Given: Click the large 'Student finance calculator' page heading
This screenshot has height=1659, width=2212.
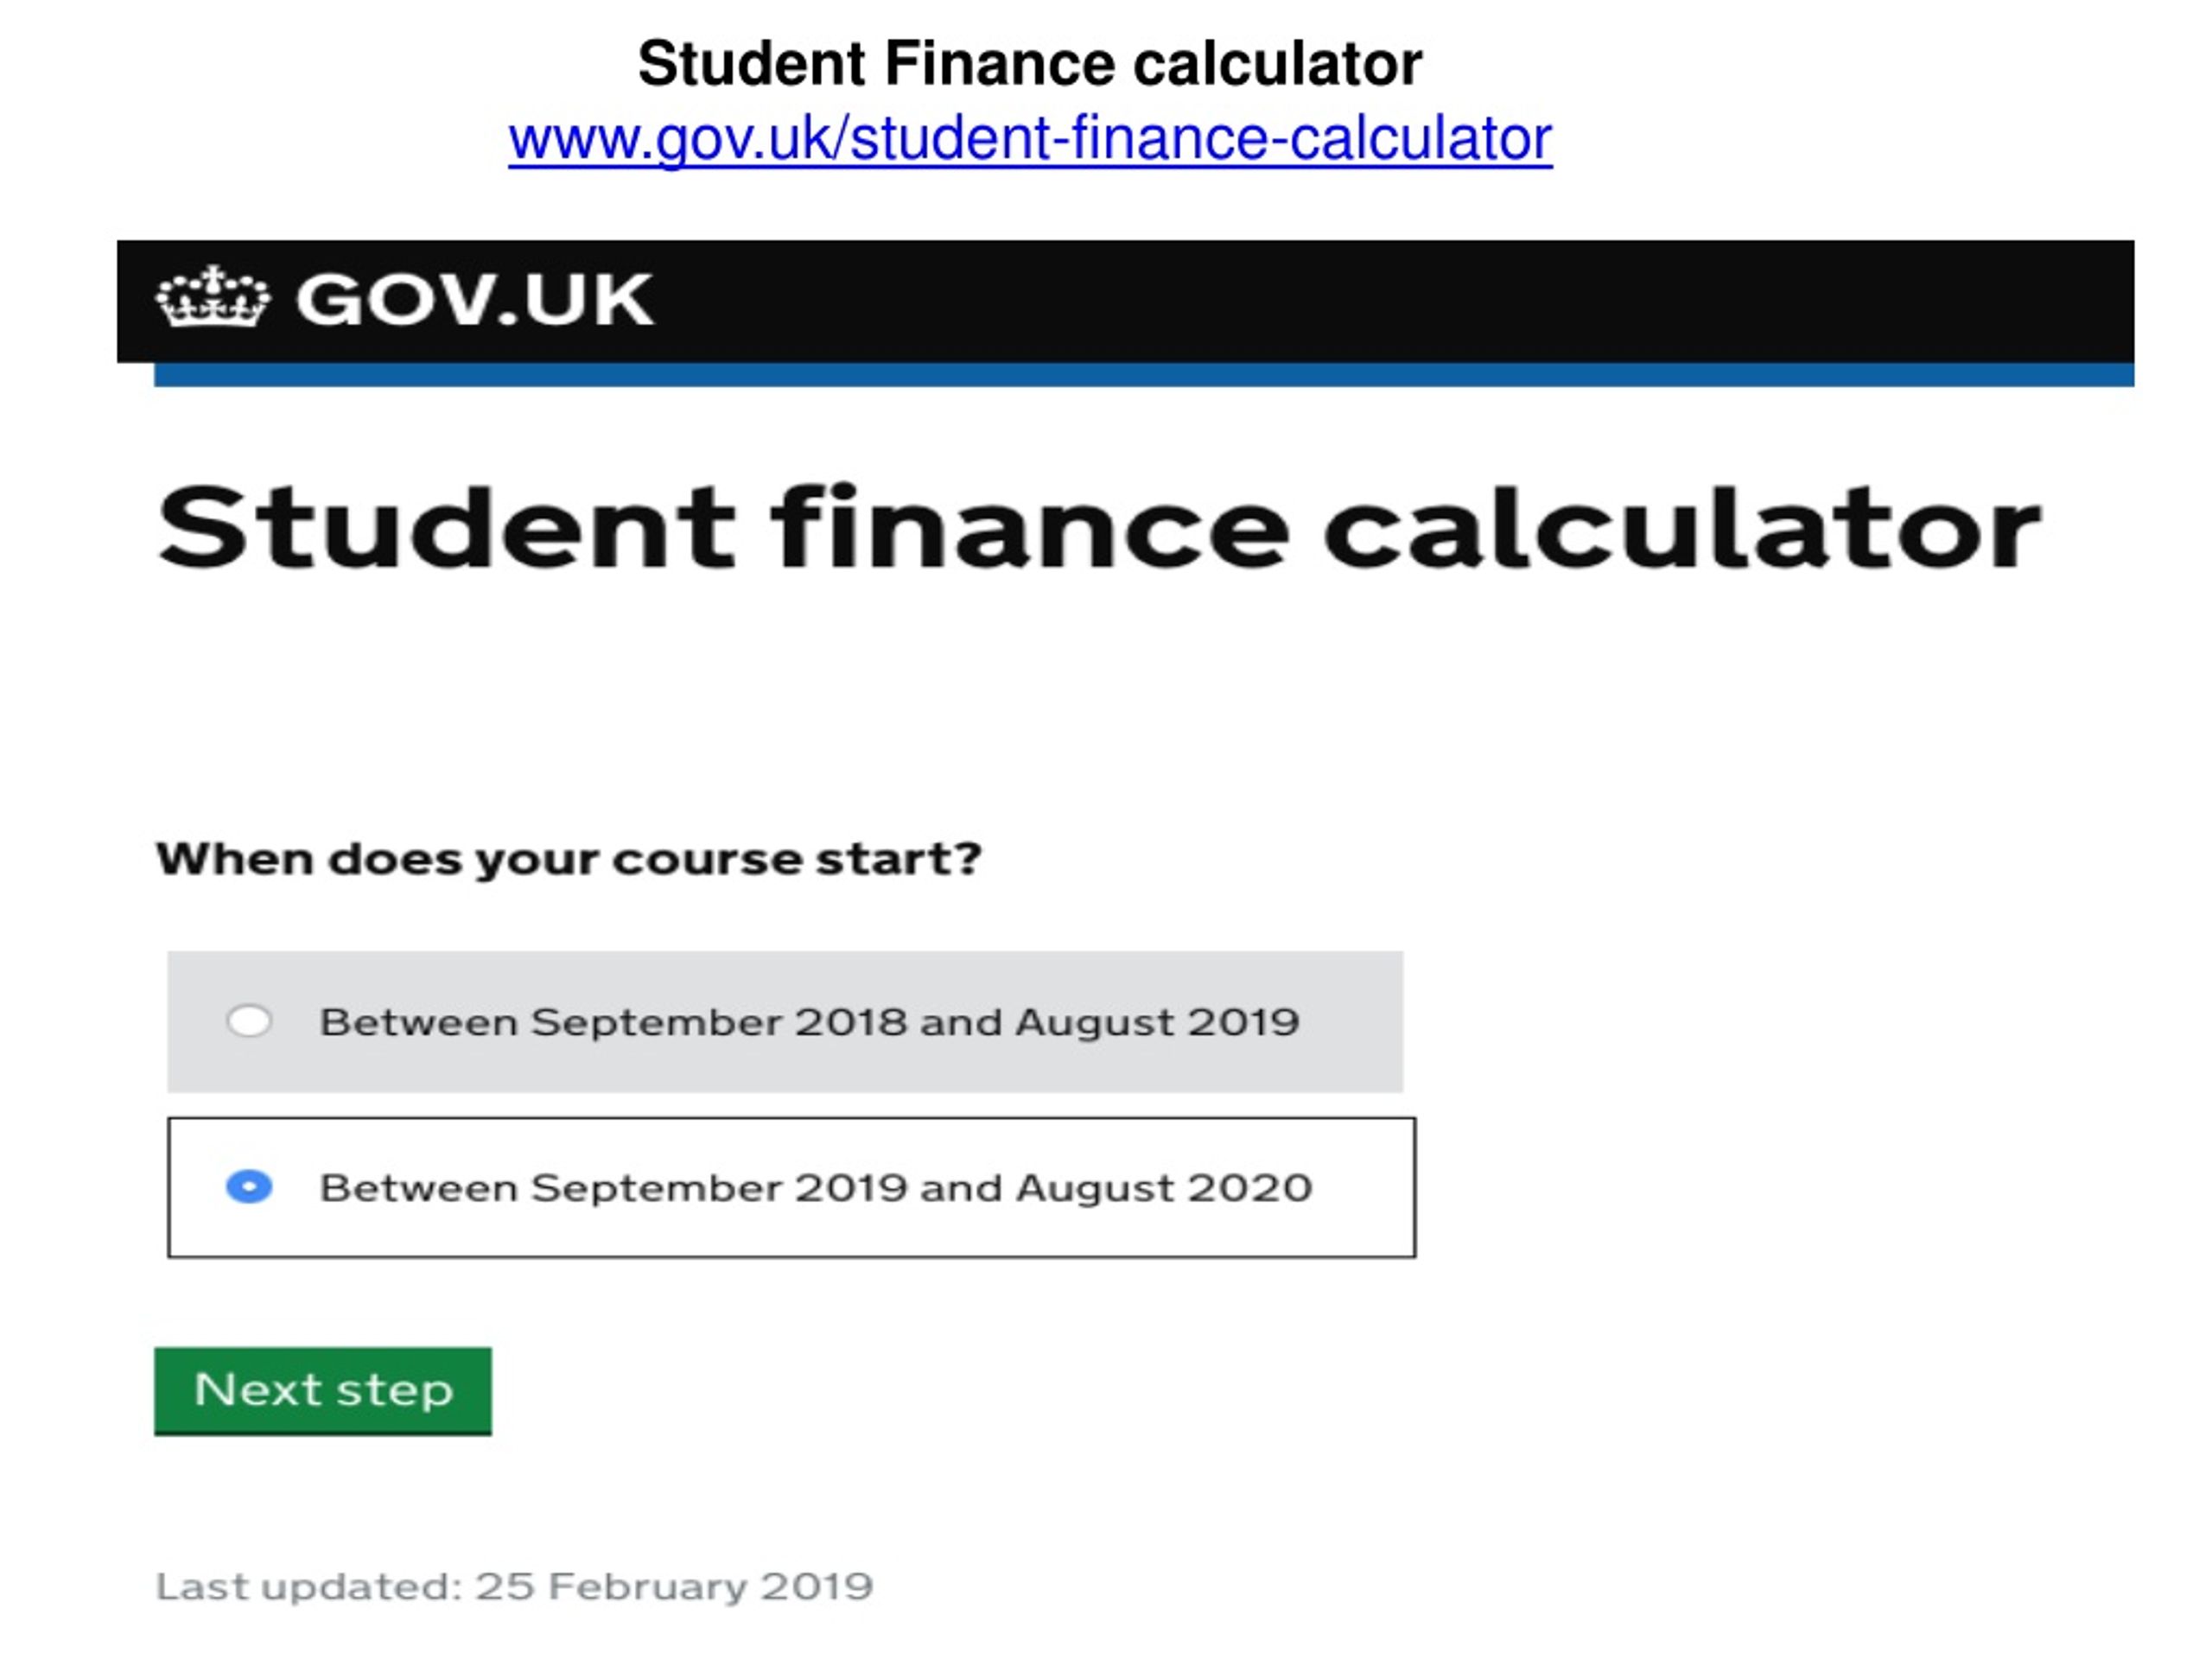Looking at the screenshot, I should [1098, 527].
